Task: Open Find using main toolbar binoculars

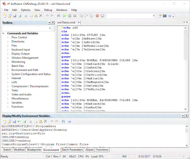Action: tap(59, 16)
